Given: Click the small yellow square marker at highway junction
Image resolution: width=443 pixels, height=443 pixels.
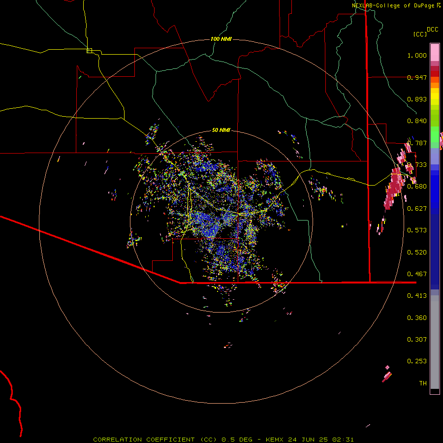Looking at the screenshot, I should tap(89, 51).
